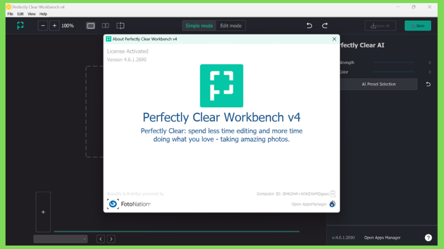
Task: Minimize the Perfectly Clear Workbench window
Action: [x=398, y=7]
